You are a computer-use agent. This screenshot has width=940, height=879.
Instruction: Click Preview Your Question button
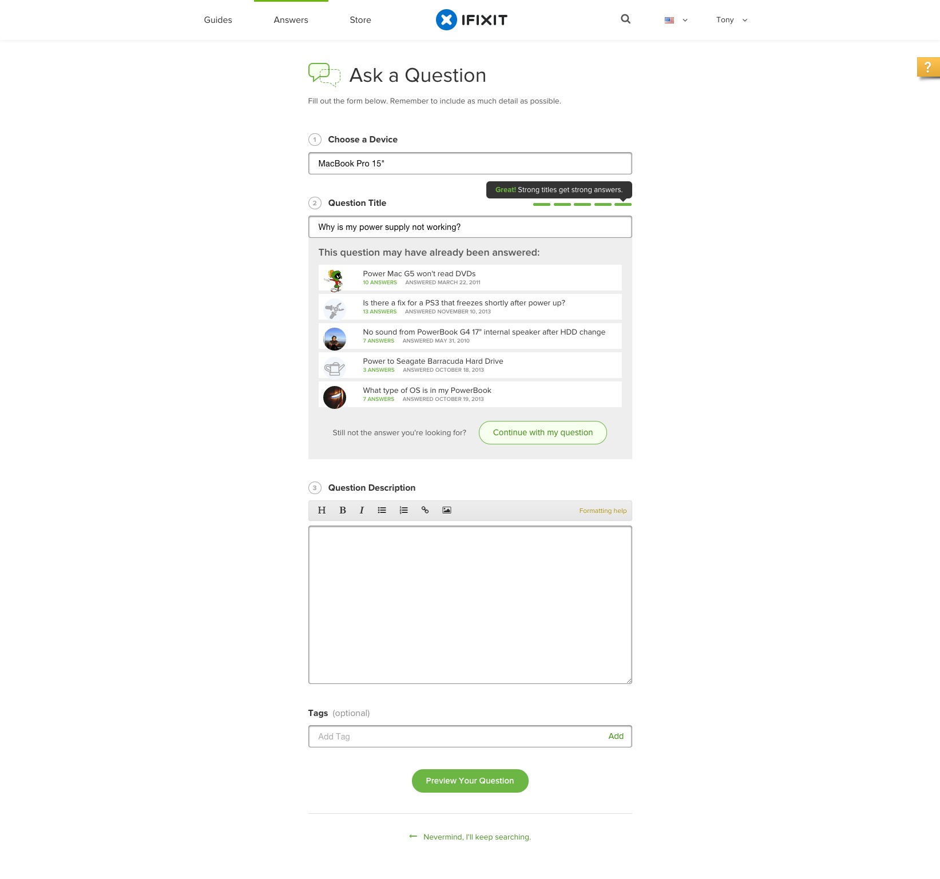point(470,781)
